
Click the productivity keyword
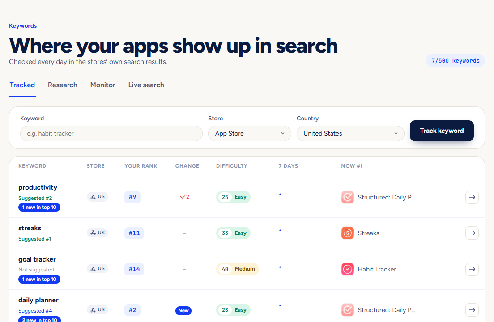click(x=38, y=187)
